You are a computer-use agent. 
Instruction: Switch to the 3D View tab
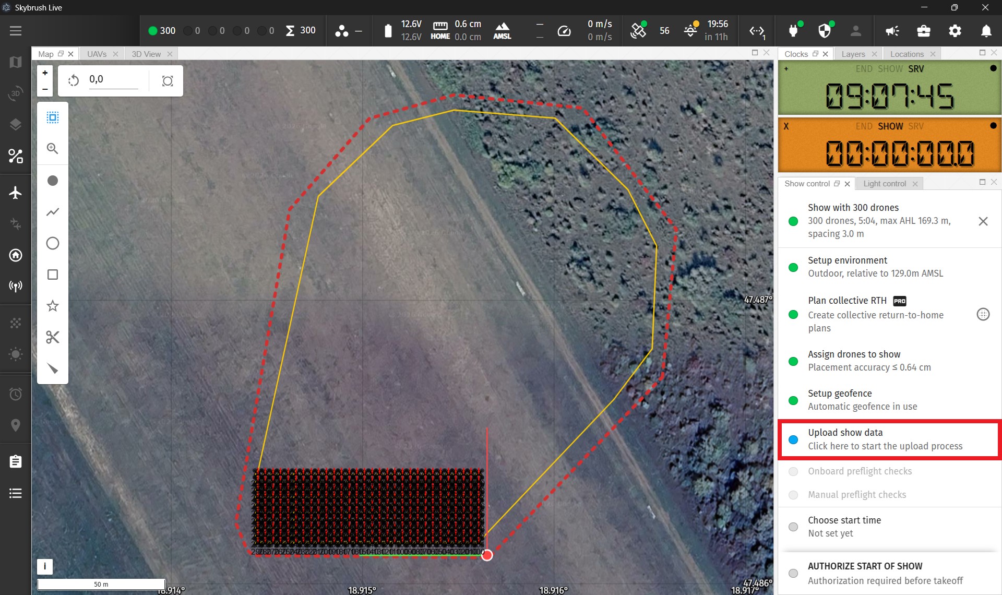pyautogui.click(x=146, y=54)
